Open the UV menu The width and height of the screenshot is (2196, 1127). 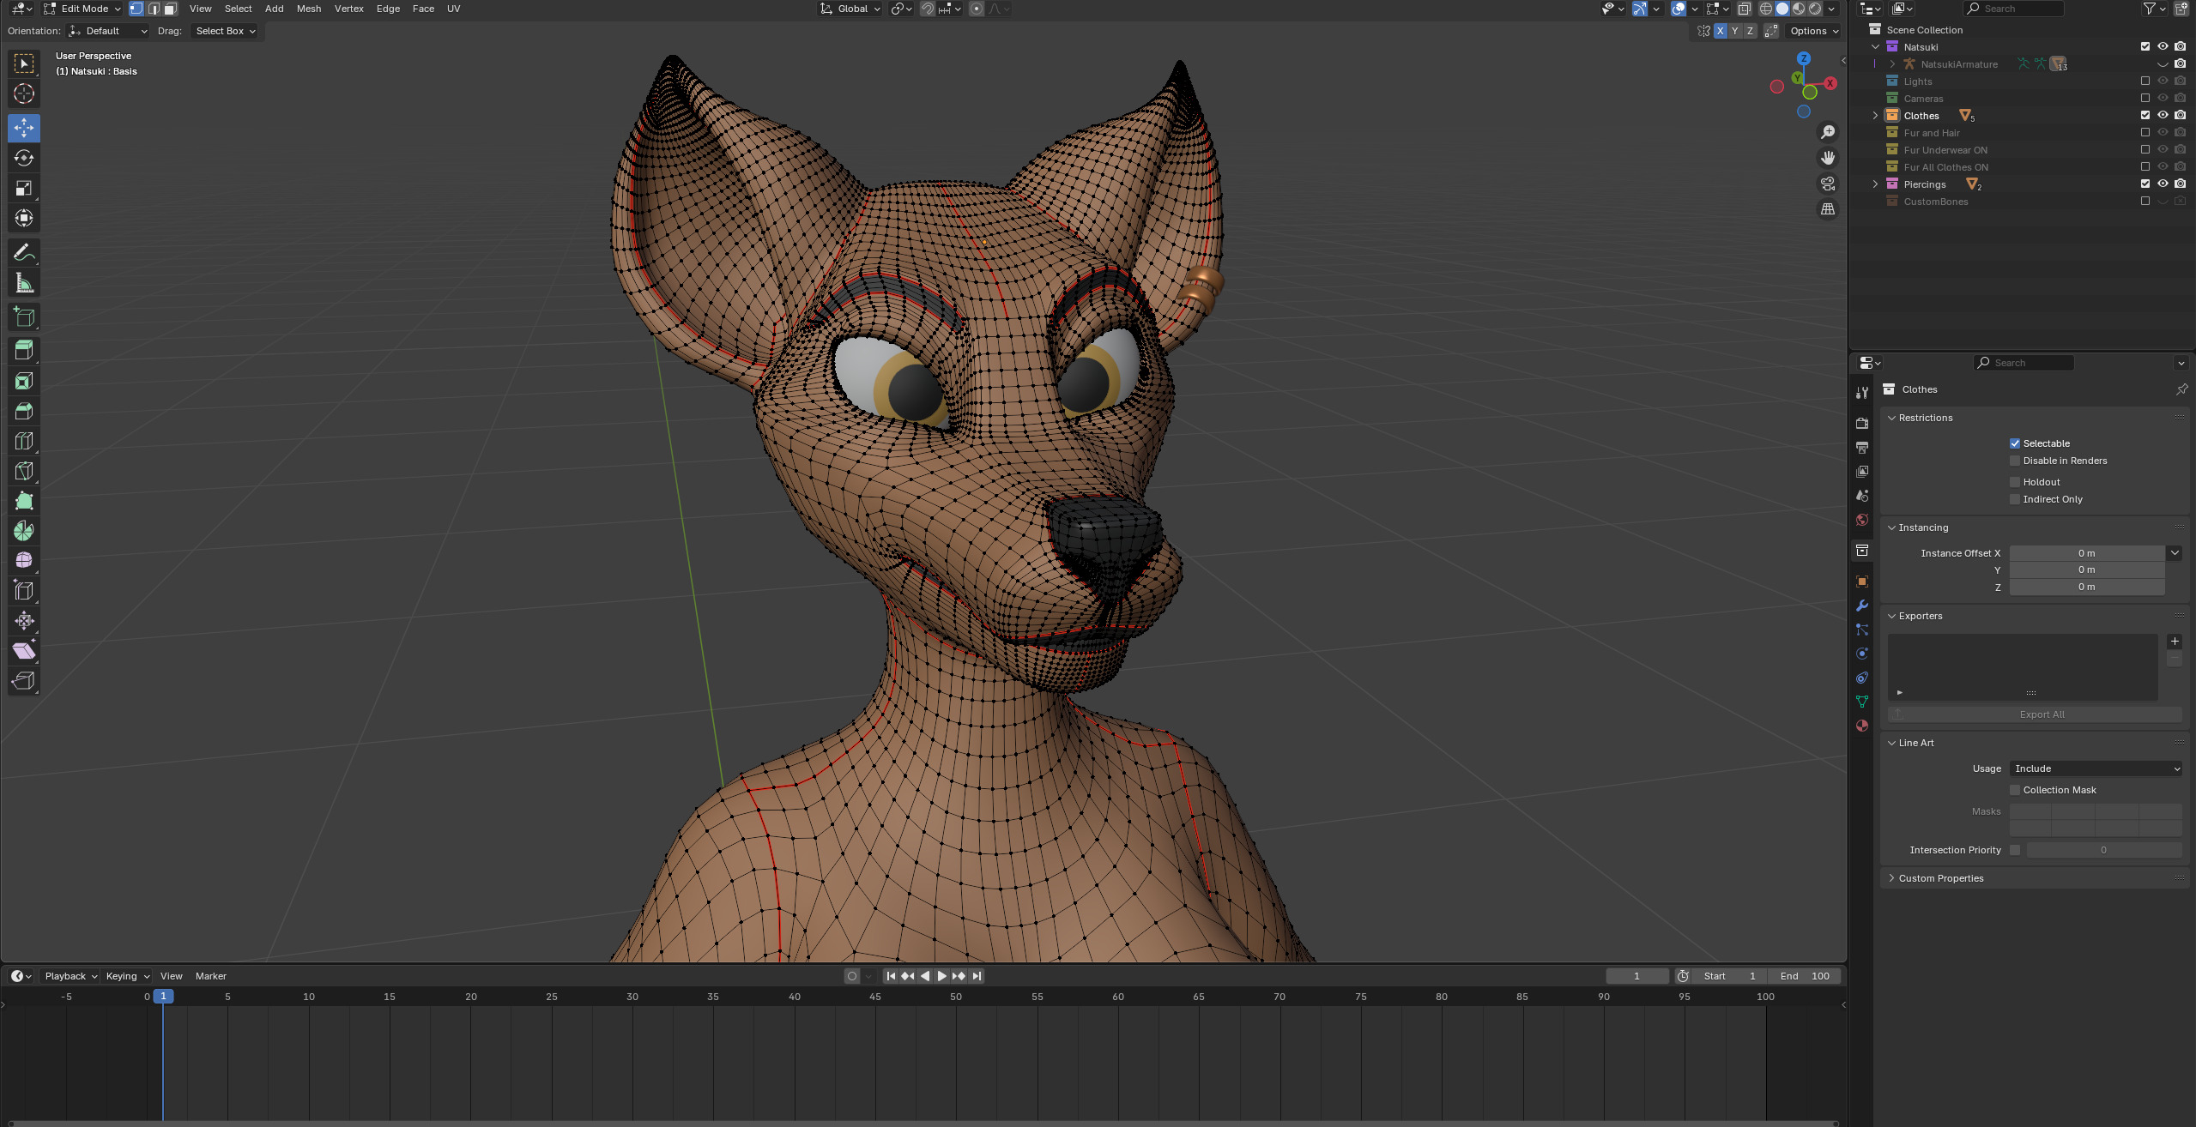(453, 9)
